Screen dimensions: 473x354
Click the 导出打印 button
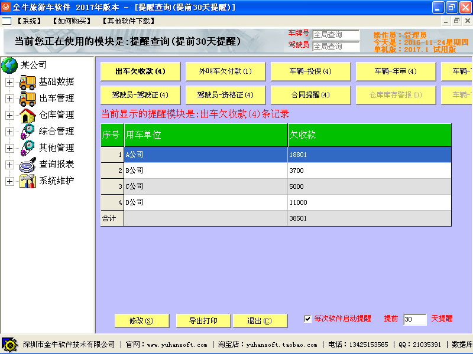coord(203,321)
